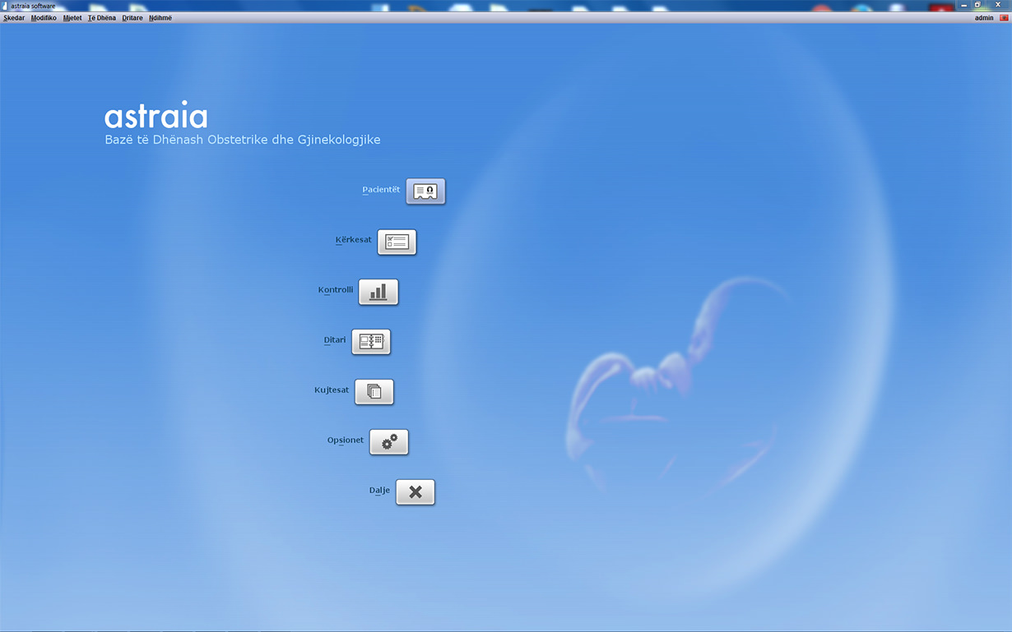Open the Skedar menu
Image resolution: width=1012 pixels, height=632 pixels.
[14, 18]
